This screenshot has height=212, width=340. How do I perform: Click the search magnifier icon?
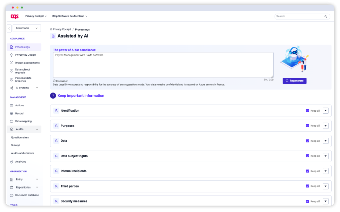click(x=326, y=16)
